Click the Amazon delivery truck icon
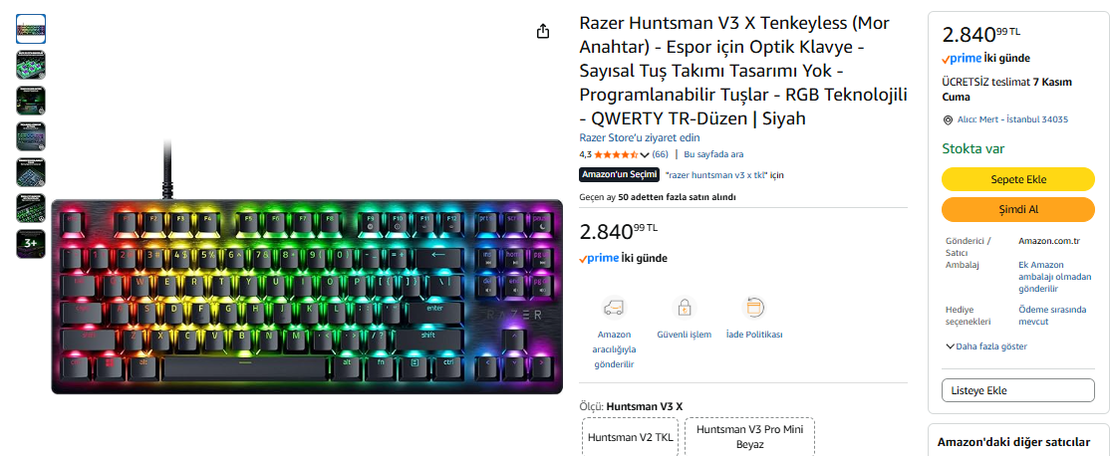Viewport: 1112px width, 456px height. point(614,308)
